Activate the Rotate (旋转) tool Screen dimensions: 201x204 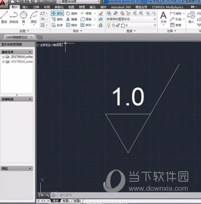71,13
